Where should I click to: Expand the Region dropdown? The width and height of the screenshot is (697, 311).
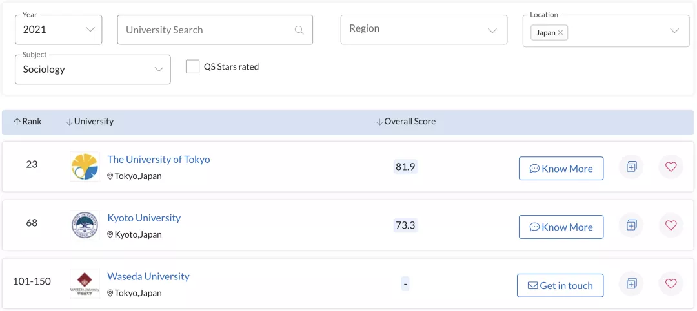[x=423, y=30]
